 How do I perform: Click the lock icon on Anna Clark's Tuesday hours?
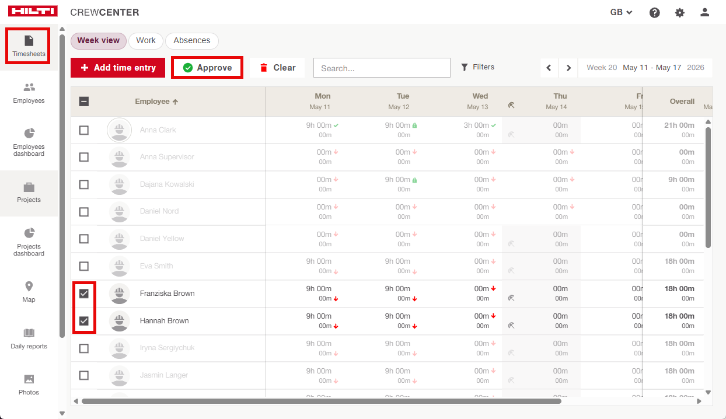click(x=415, y=125)
